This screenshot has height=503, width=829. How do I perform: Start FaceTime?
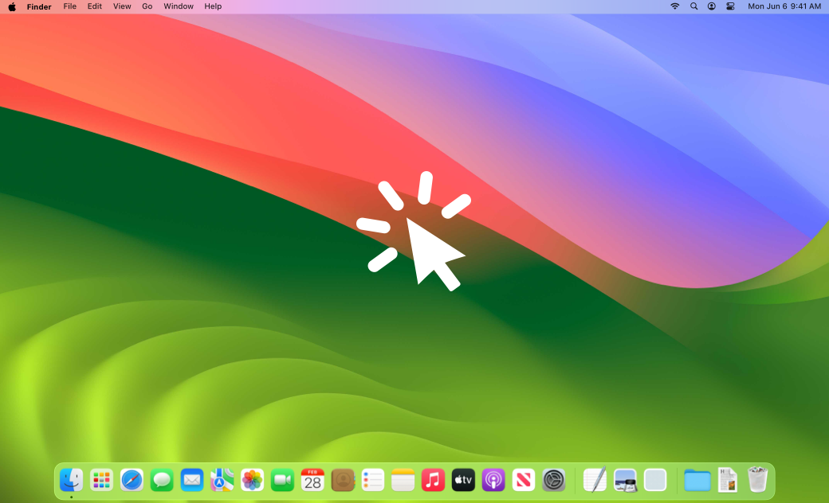[x=281, y=480]
